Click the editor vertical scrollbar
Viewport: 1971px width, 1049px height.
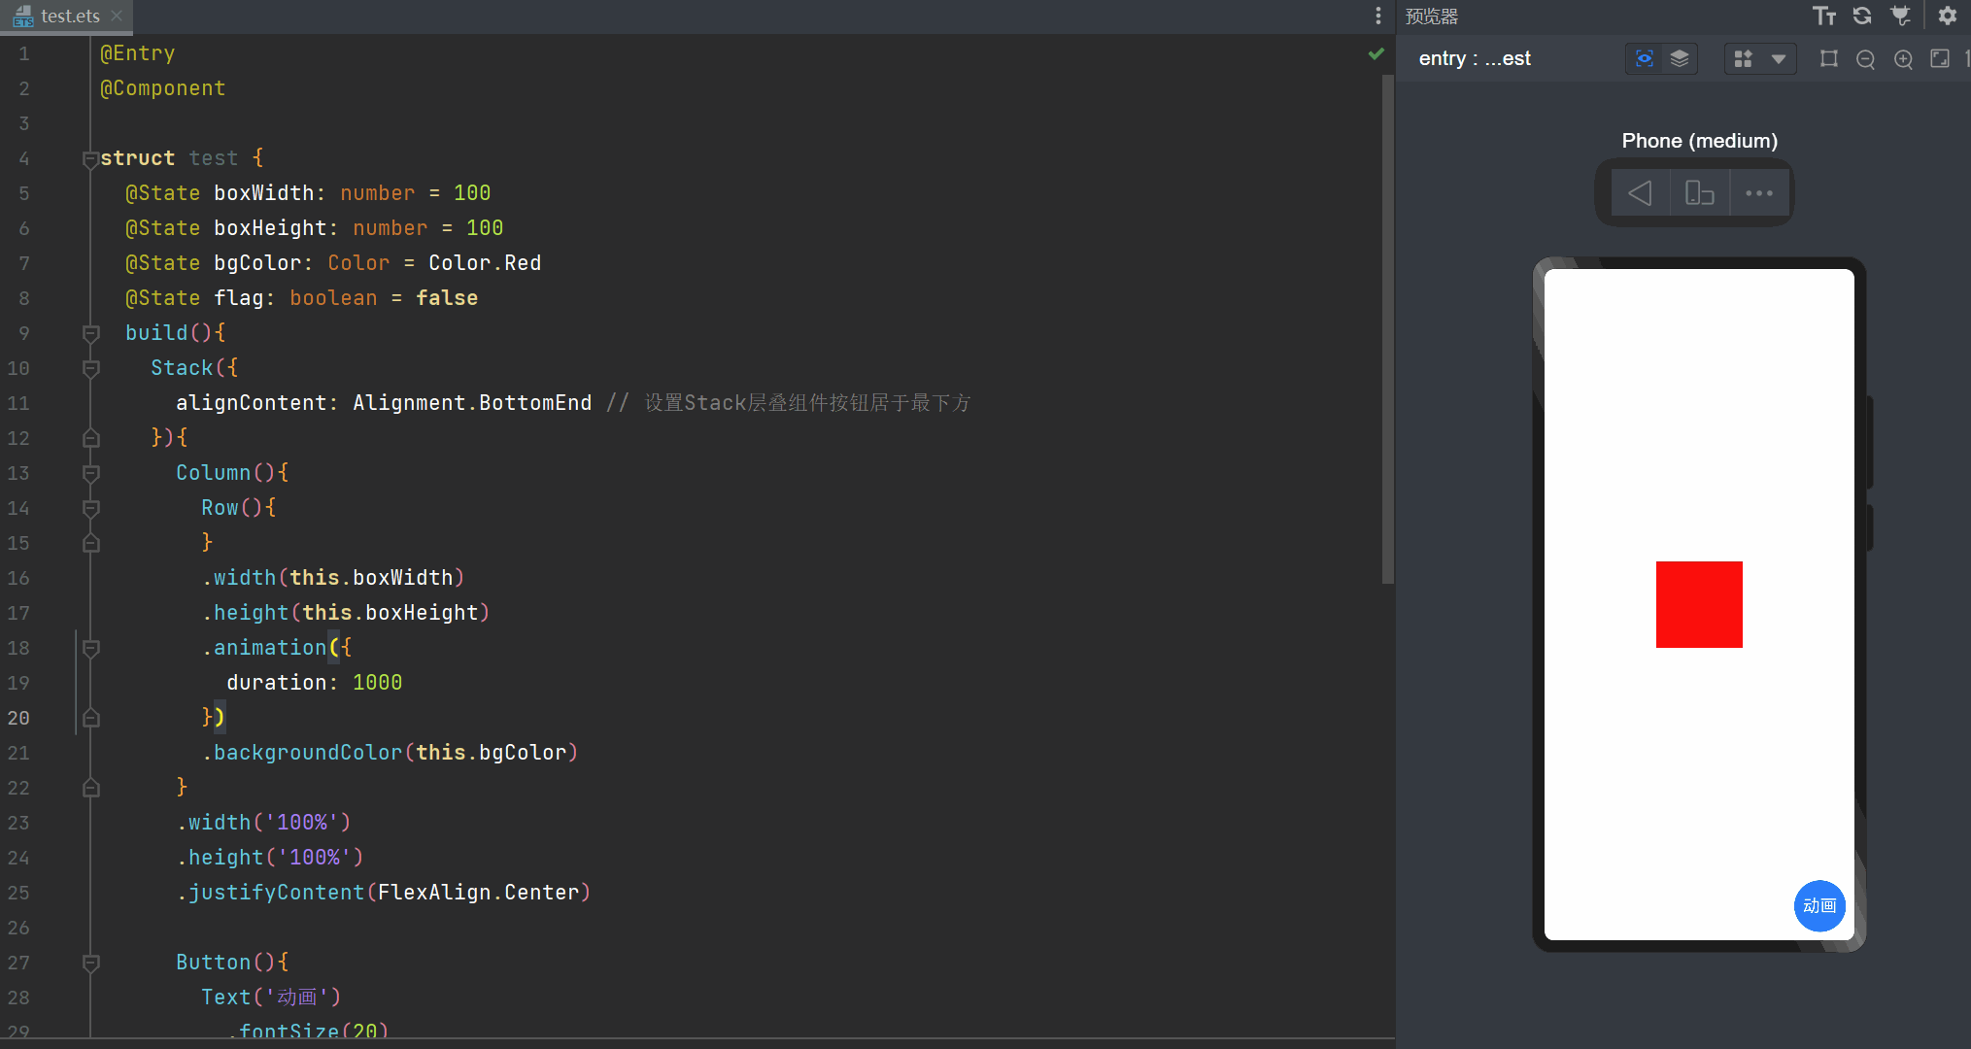pos(1387,330)
